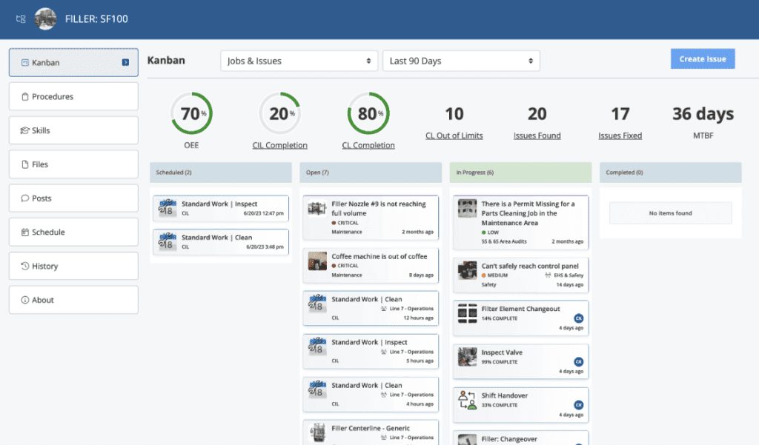Screen dimensions: 759x445
Task: Open the Coffee machine is out of coffee card
Action: pos(371,265)
